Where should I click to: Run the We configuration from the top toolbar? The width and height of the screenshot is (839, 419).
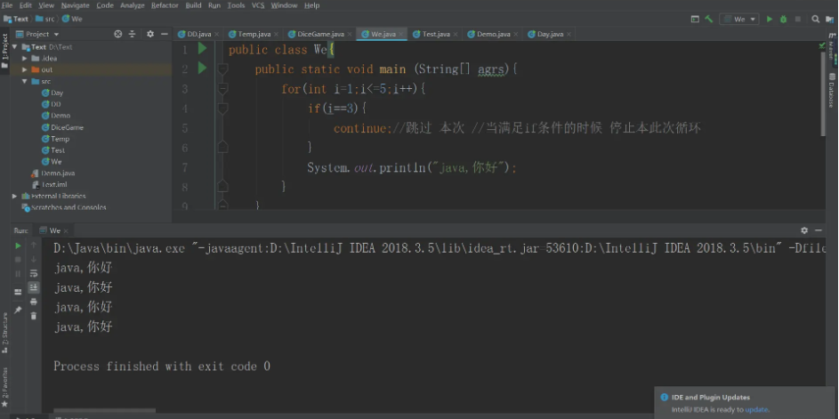(x=770, y=20)
